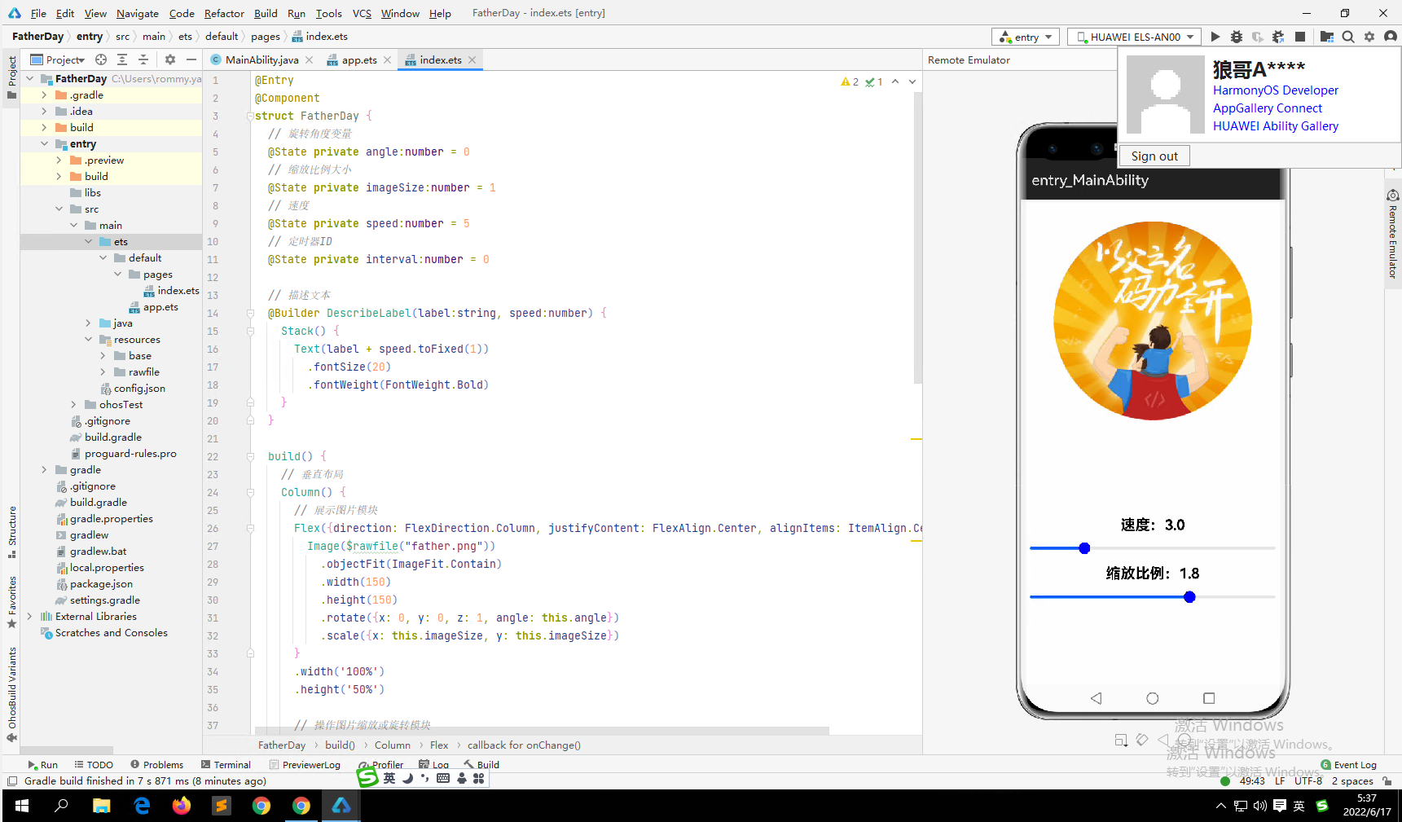Screen dimensions: 1402x822
Task: Open the Event Log panel
Action: click(1348, 765)
